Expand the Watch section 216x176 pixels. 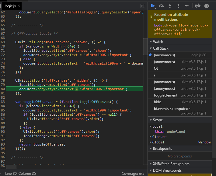180,42
